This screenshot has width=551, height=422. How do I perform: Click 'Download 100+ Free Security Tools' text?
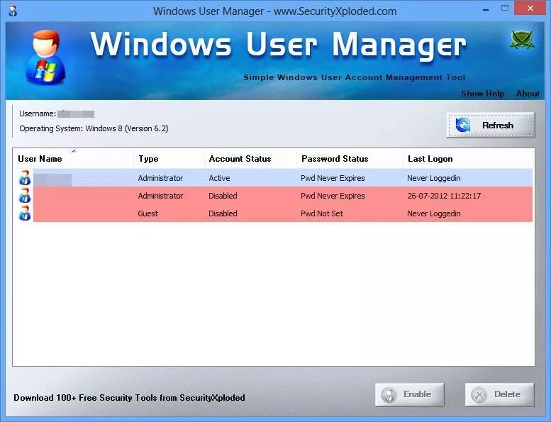pos(129,398)
